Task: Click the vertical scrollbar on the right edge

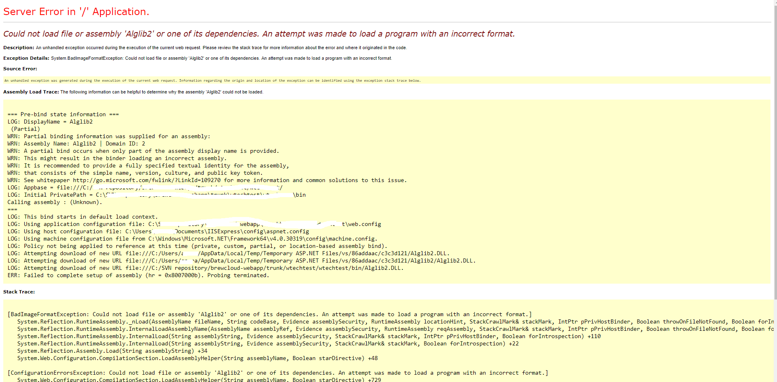Action: [x=775, y=163]
